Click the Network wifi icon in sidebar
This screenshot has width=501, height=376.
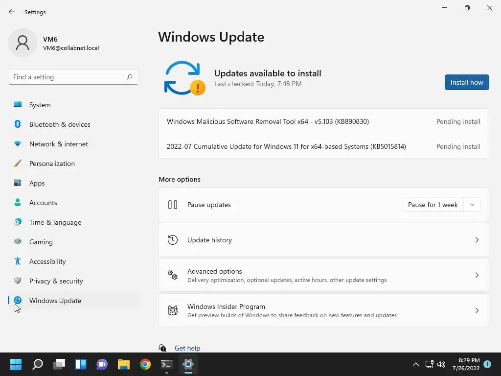click(18, 144)
